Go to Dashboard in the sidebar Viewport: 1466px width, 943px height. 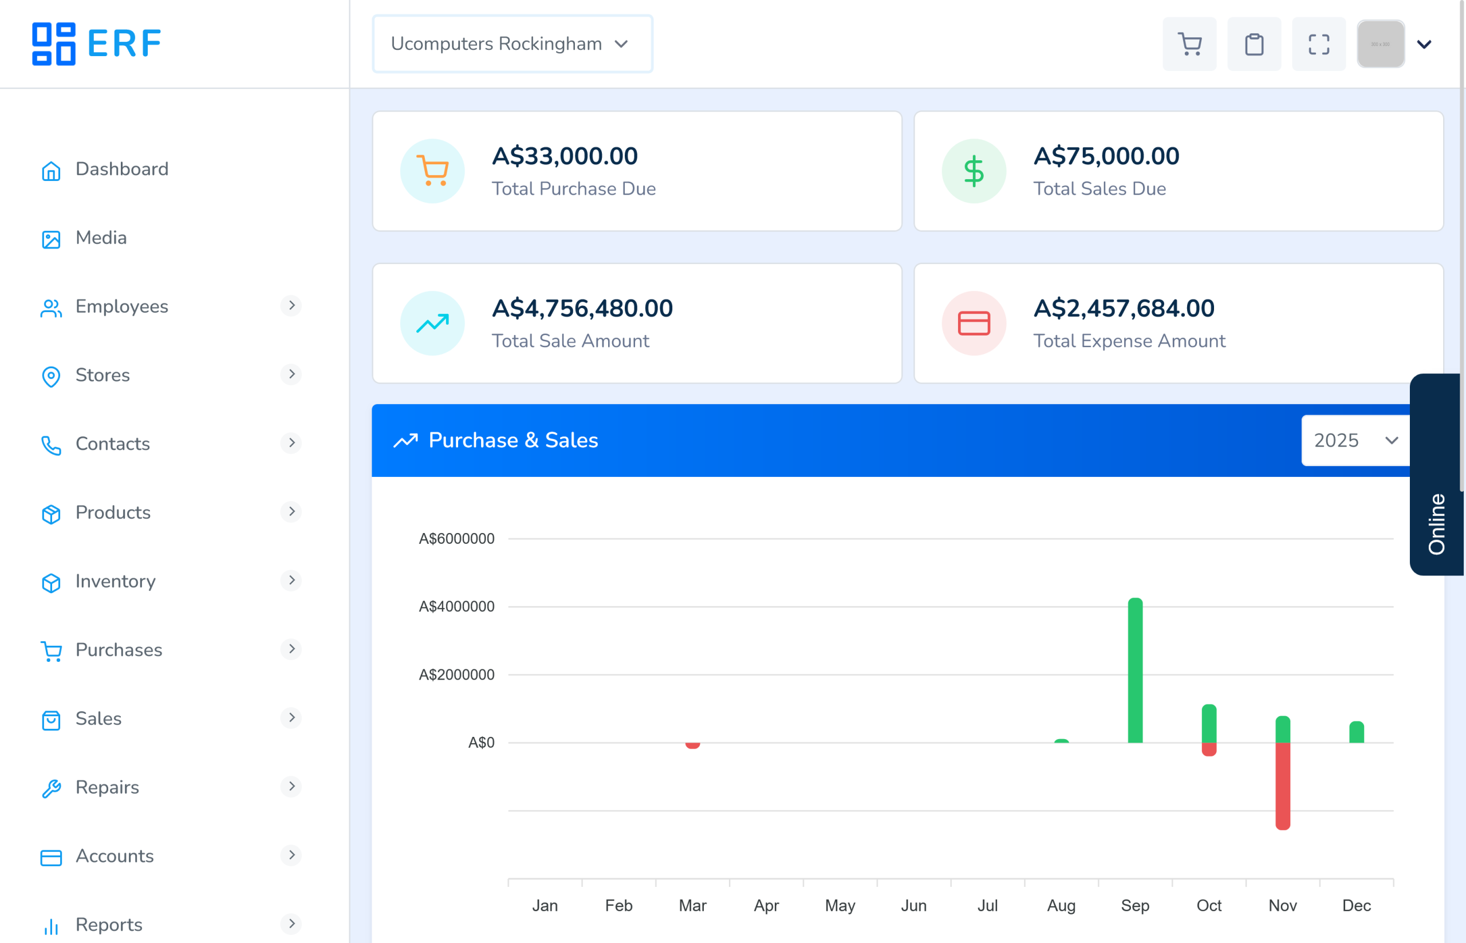pos(121,169)
